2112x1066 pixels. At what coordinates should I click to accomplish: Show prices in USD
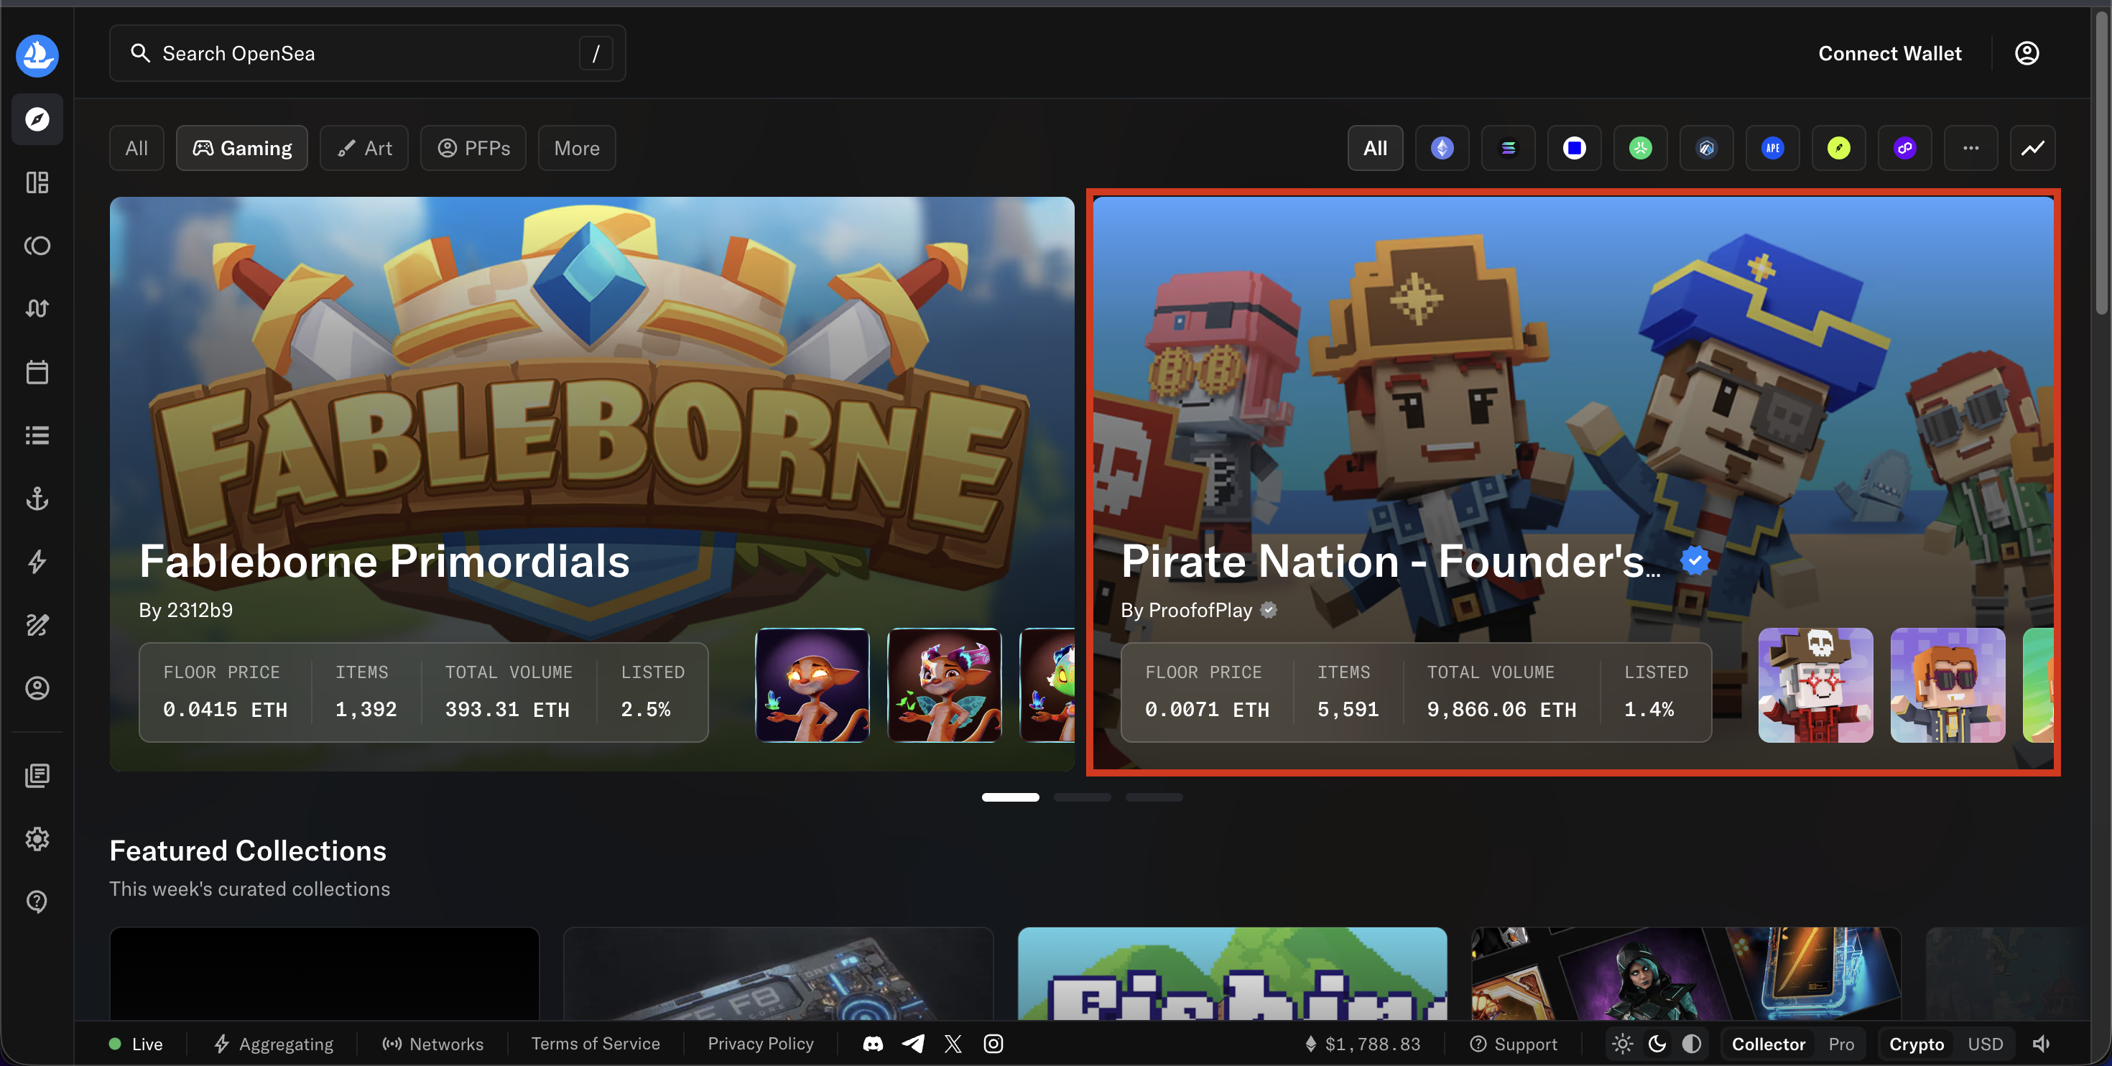(1985, 1044)
